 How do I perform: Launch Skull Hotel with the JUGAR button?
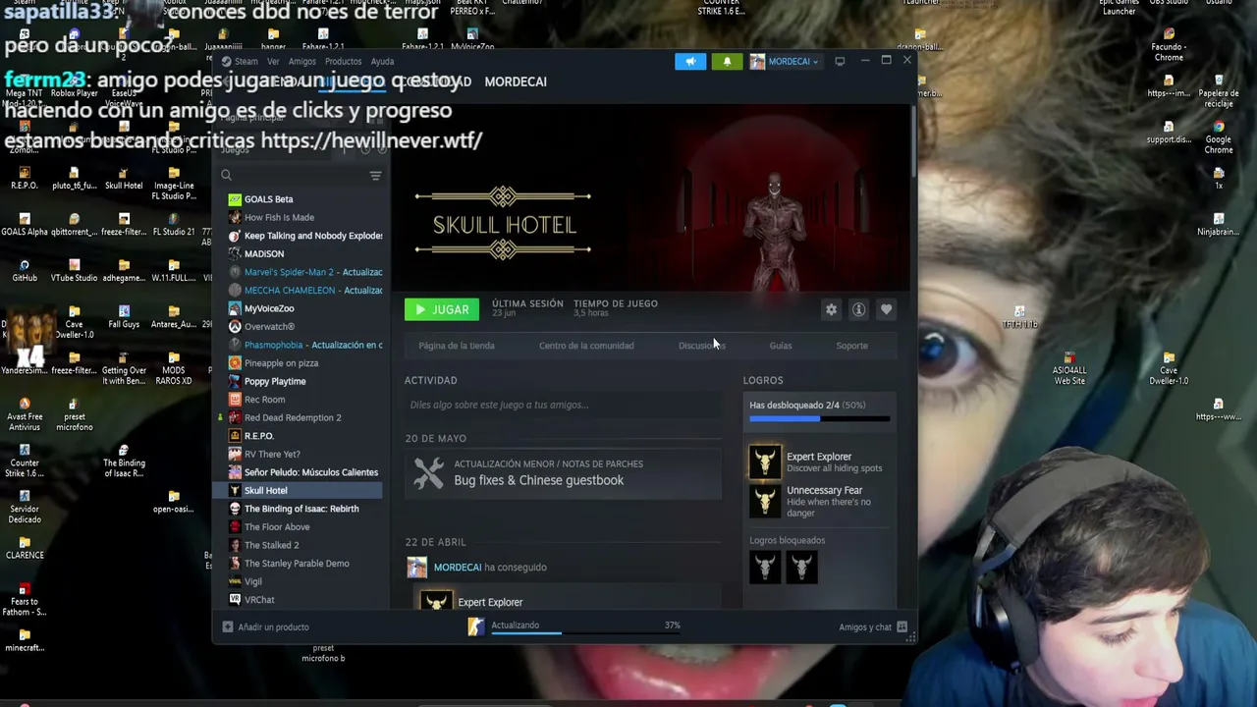point(442,310)
